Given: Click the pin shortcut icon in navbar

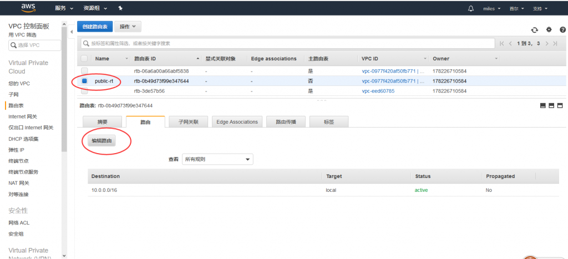Looking at the screenshot, I should coord(121,8).
